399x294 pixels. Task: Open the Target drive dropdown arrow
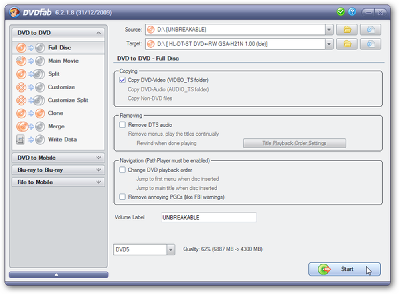(329, 44)
